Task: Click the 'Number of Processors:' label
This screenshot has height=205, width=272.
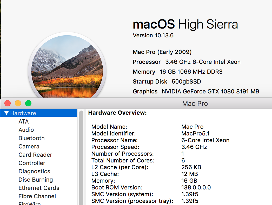Action: point(123,154)
